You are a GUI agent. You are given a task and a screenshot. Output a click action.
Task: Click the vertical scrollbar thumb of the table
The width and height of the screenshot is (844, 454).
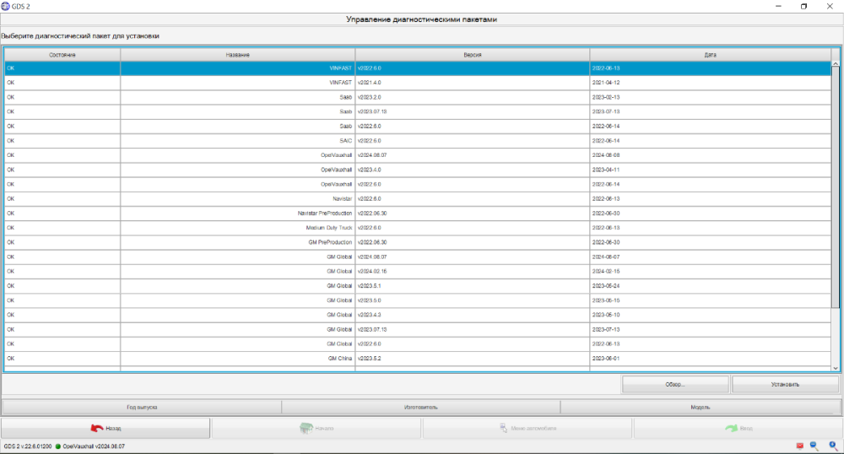pos(836,187)
